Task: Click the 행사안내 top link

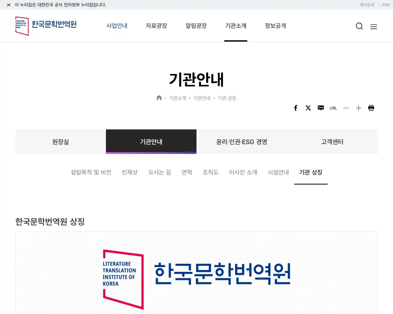Action: click(x=367, y=5)
